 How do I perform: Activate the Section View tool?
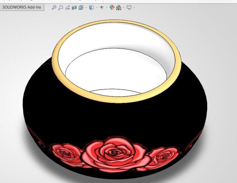[74, 7]
